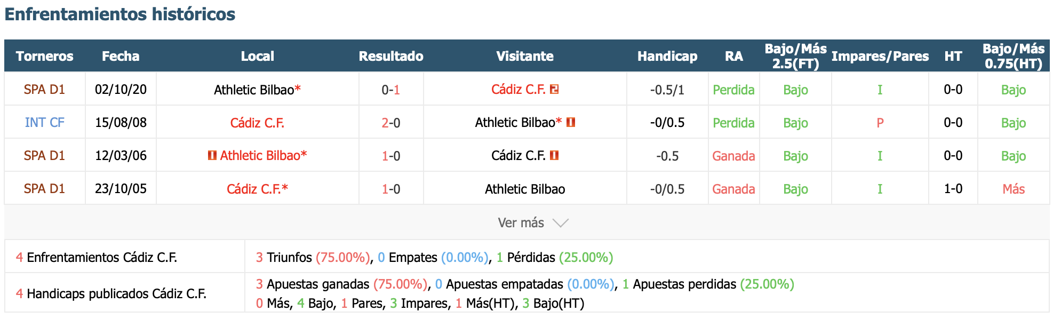Click the Ver más text to show more matches
1053x319 pixels.
click(521, 223)
